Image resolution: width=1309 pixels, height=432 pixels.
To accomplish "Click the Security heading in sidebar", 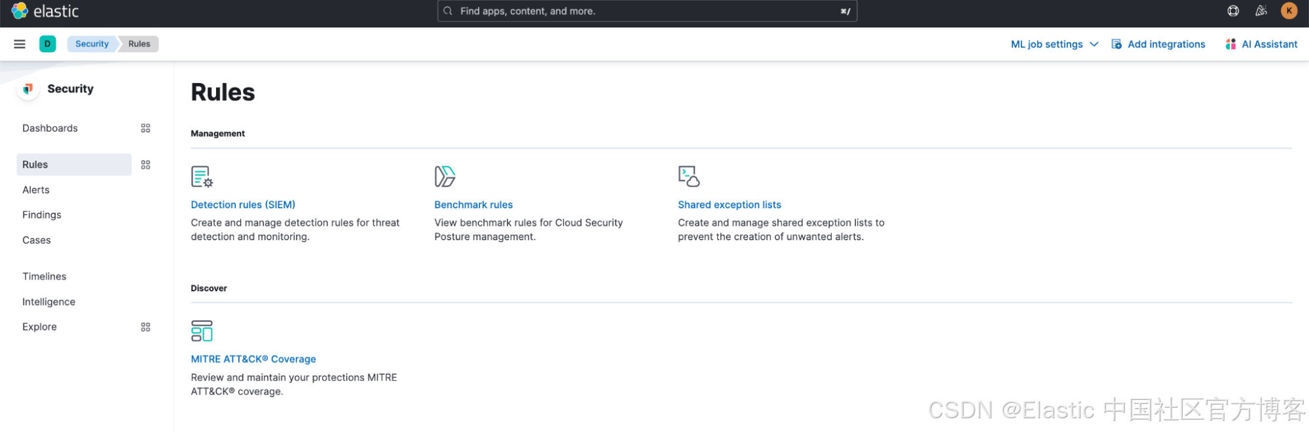I will point(70,89).
